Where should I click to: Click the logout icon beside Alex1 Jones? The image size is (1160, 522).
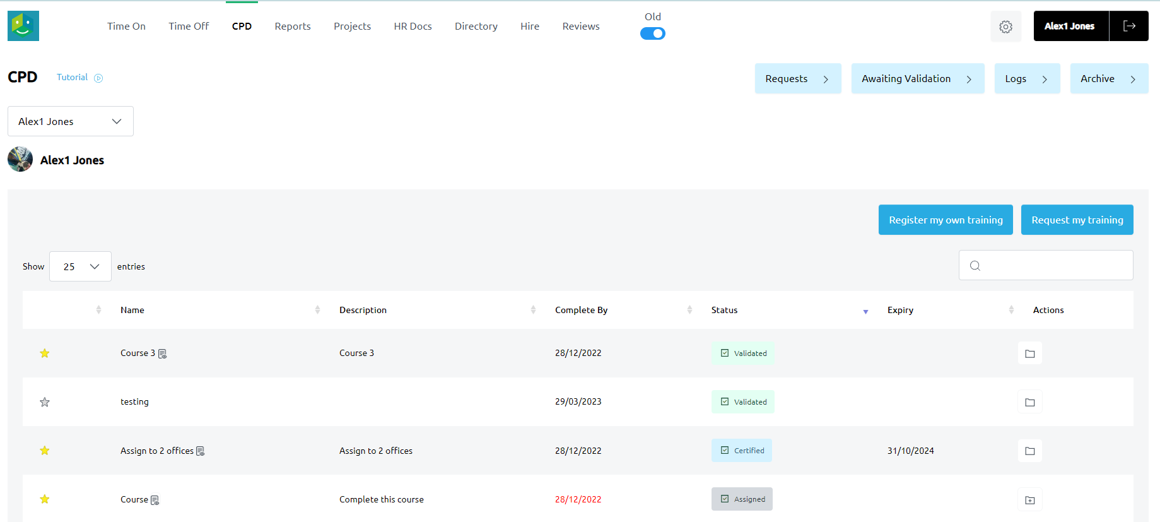point(1129,26)
